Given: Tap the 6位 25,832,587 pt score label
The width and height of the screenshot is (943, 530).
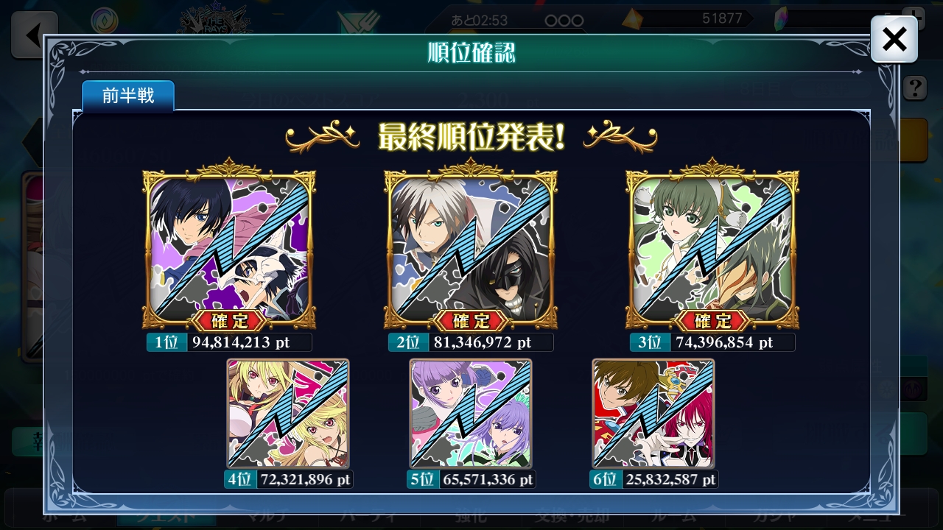Looking at the screenshot, I should [653, 479].
